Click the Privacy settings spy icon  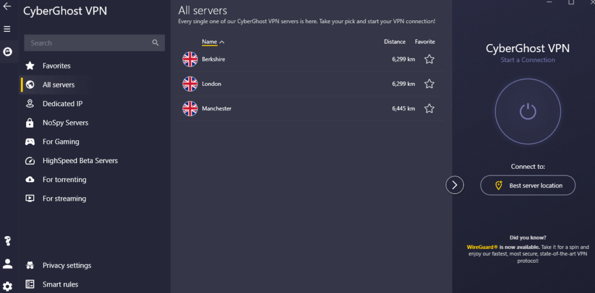click(x=30, y=265)
